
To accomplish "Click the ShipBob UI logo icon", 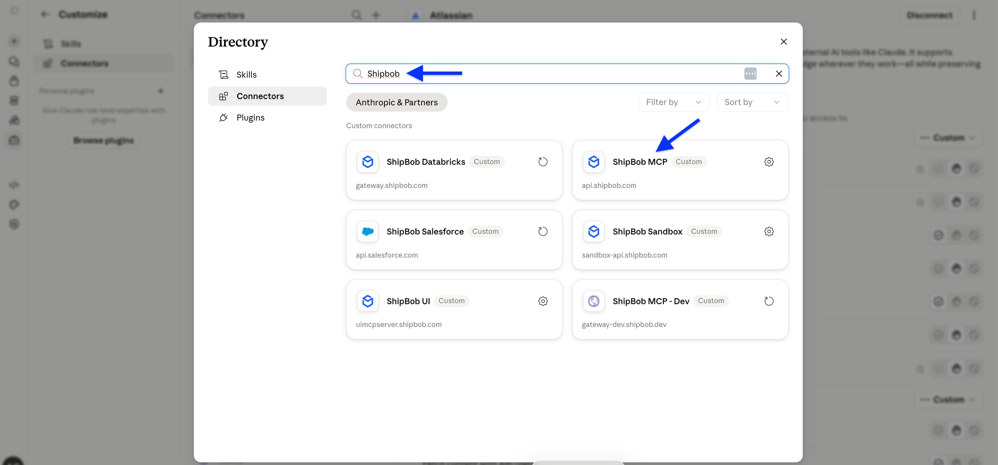I will click(367, 301).
